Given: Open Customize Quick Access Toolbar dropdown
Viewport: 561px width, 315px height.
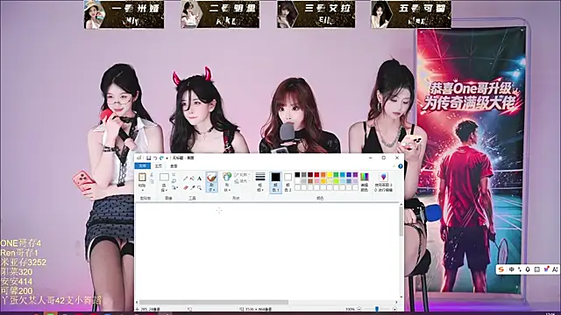Looking at the screenshot, I should point(167,158).
